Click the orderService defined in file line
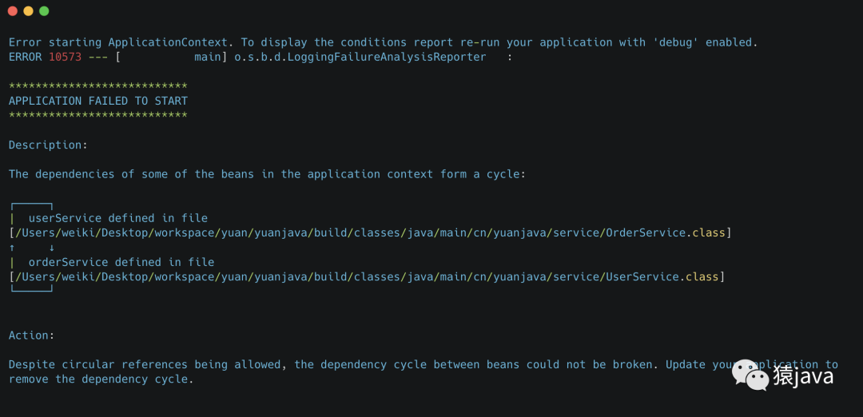863x417 pixels. 121,262
